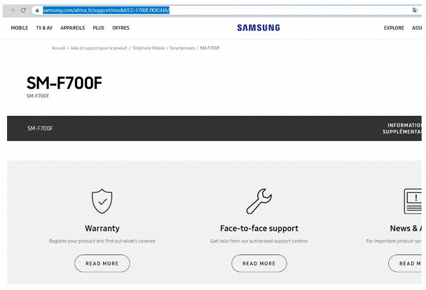This screenshot has height=290, width=426.
Task: Open Téléphone Mobile breadcrumb link
Action: (148, 48)
